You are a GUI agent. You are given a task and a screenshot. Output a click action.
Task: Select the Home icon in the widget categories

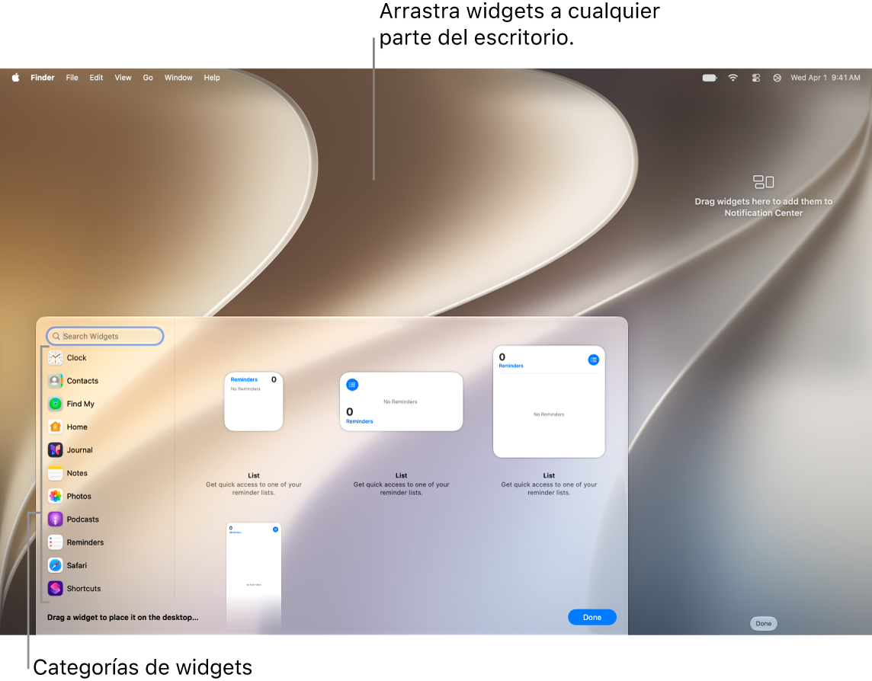[x=55, y=427]
